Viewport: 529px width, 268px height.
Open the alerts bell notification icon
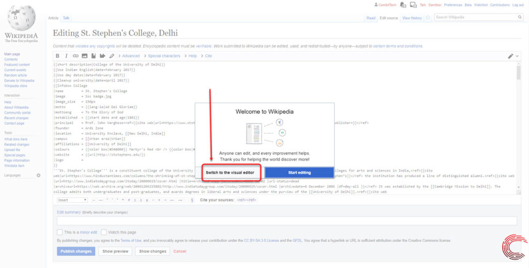coord(403,5)
